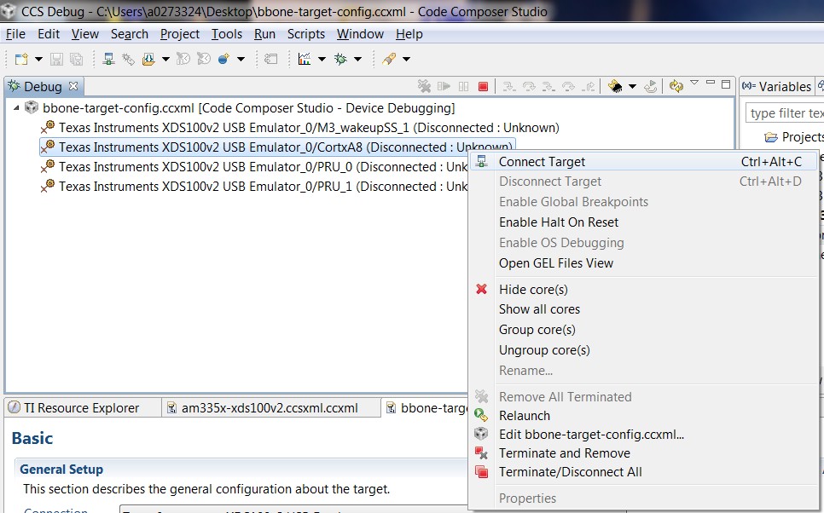This screenshot has height=513, width=824.
Task: Click the yellow Refresh arrows icon
Action: click(676, 86)
